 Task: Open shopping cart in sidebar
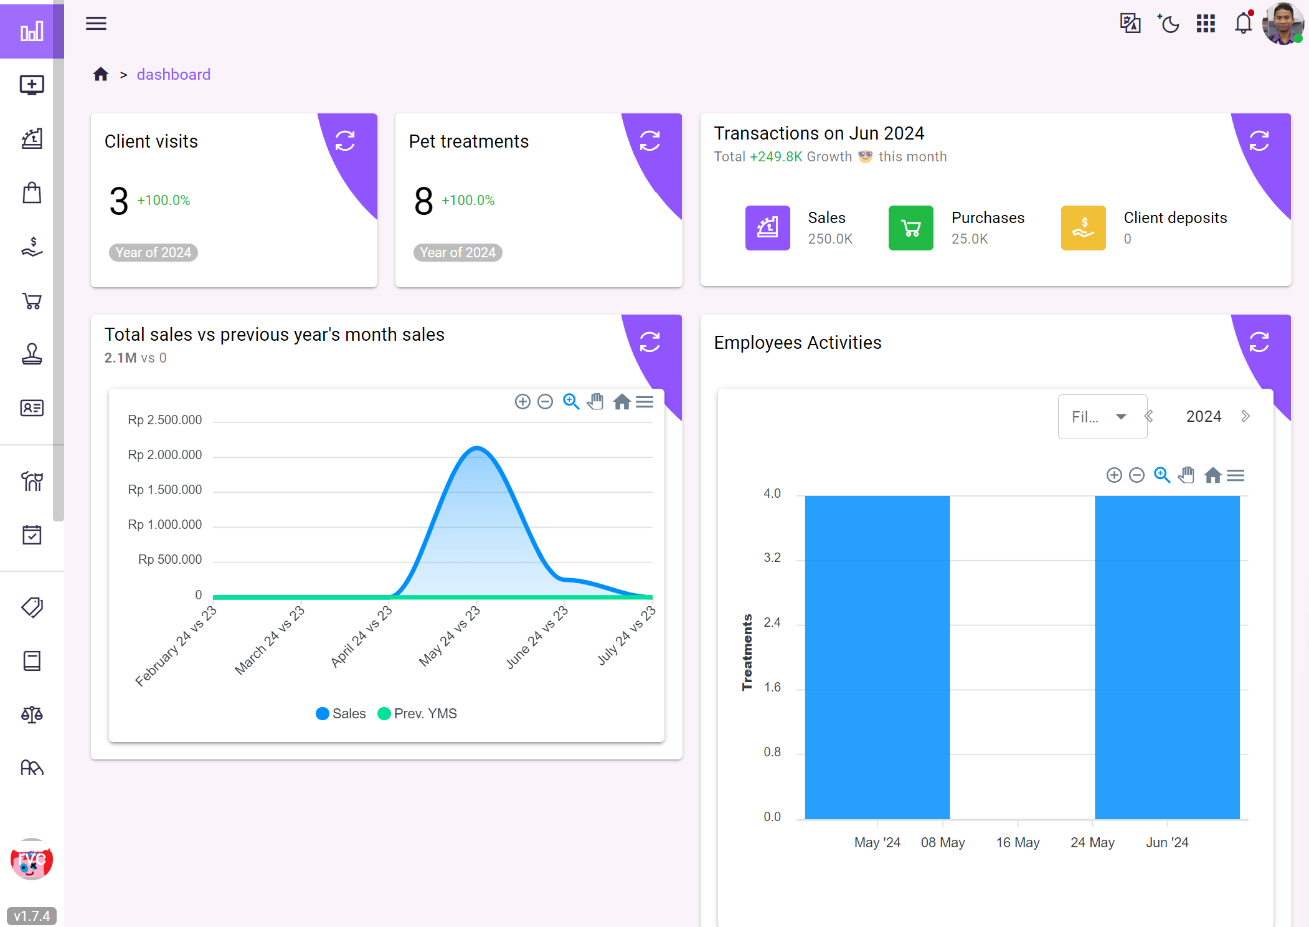point(32,302)
